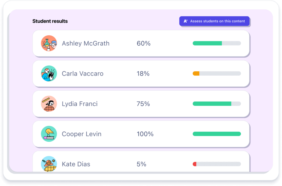
Task: Open Kate Dias's student name
Action: 76,164
